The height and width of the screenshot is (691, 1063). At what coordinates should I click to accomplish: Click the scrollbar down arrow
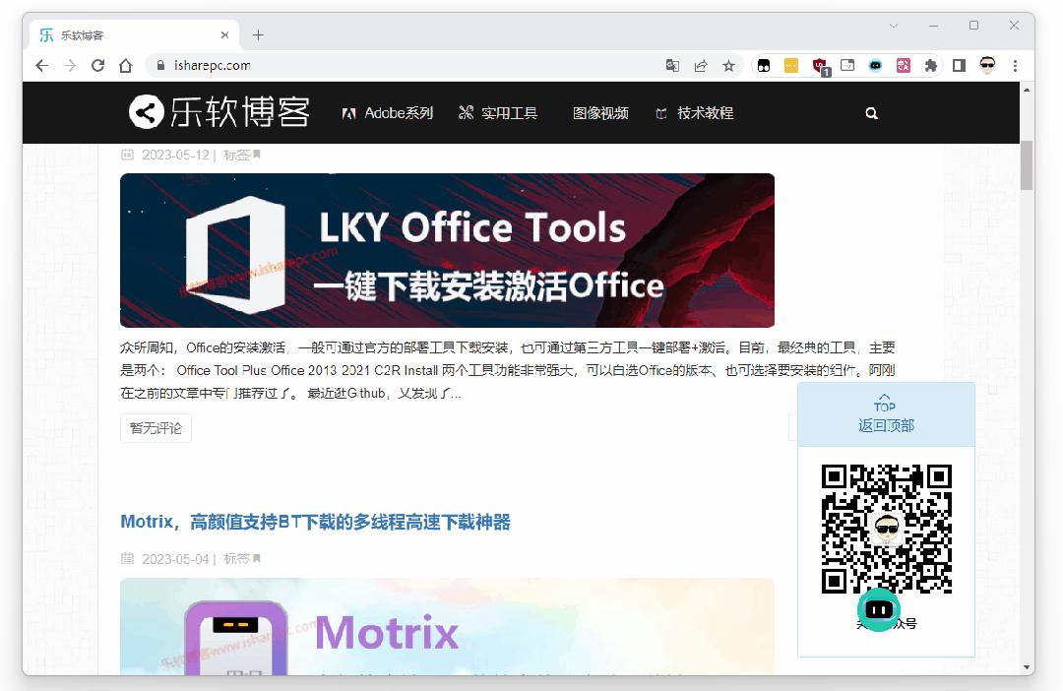1027,668
